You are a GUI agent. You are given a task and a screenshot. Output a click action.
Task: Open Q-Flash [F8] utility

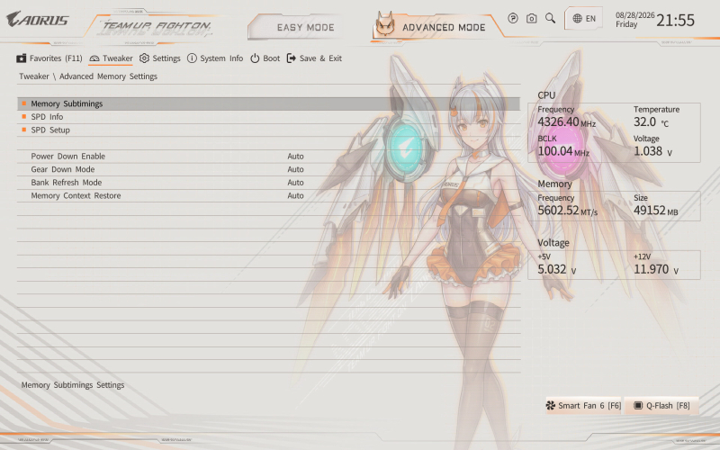tap(661, 406)
